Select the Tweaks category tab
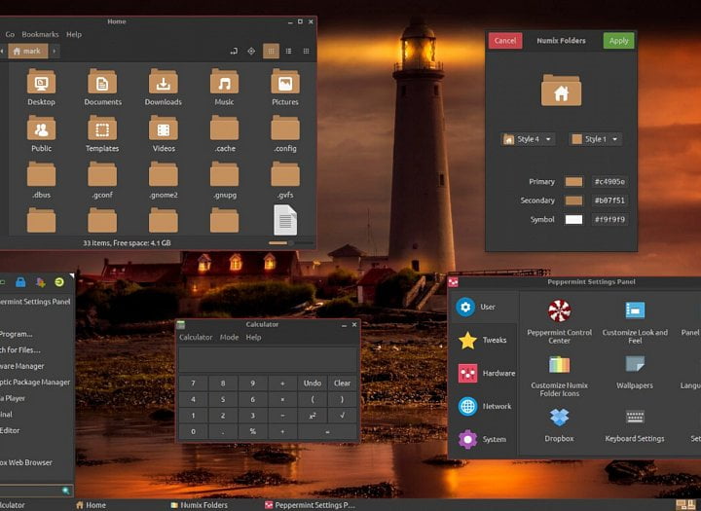701x511 pixels. coord(484,341)
